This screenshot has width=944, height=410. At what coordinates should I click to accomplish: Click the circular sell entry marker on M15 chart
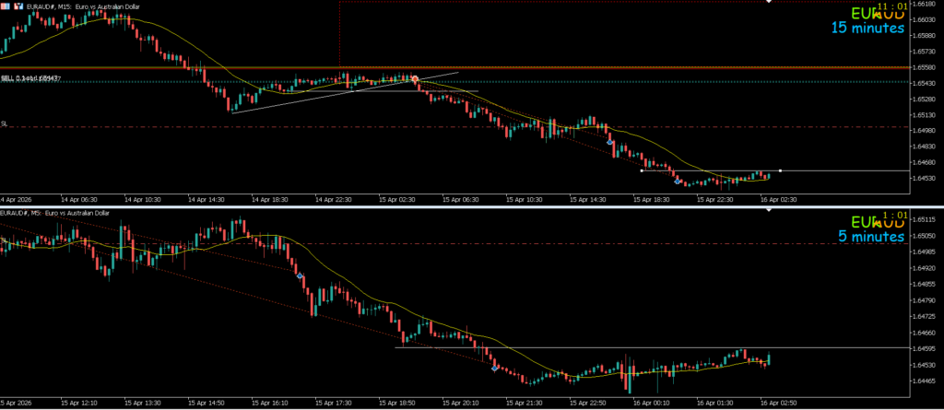(x=415, y=79)
